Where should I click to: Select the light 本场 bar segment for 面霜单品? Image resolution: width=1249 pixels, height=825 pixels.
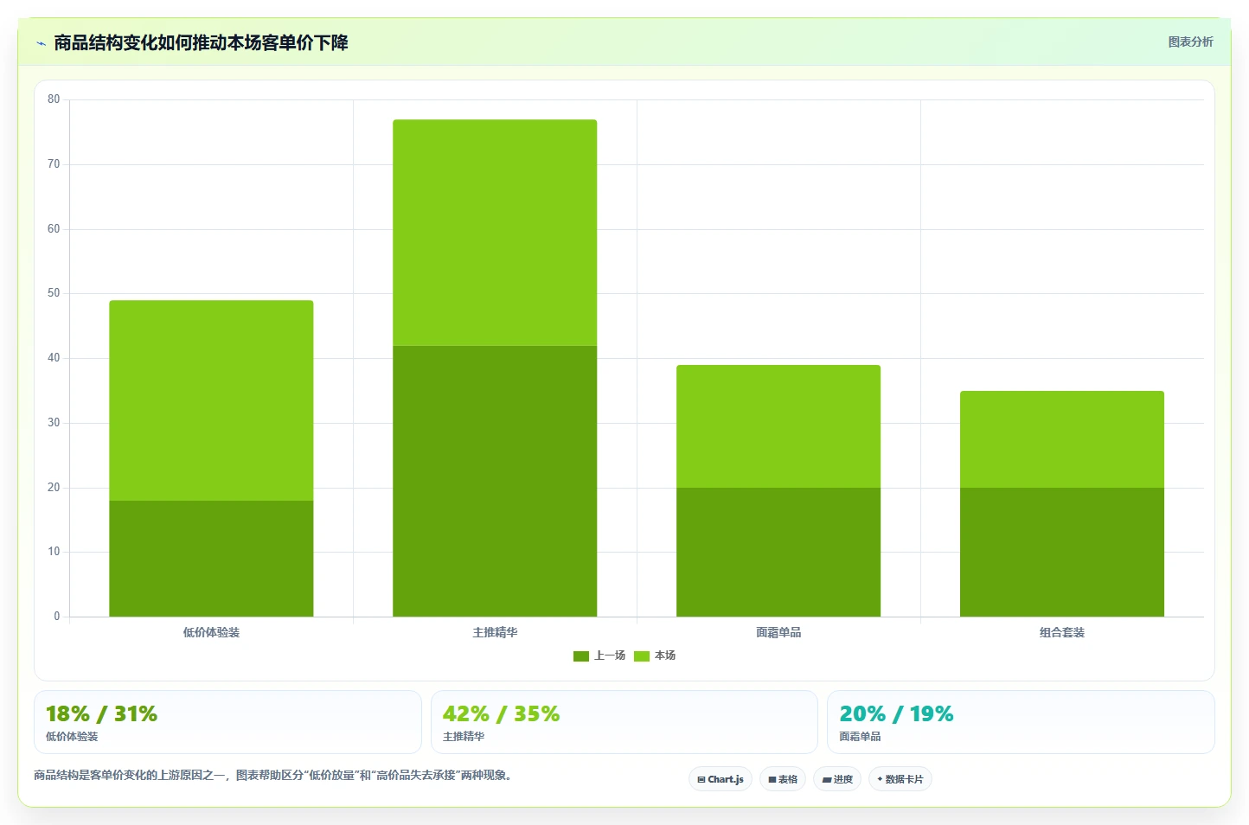(x=778, y=426)
